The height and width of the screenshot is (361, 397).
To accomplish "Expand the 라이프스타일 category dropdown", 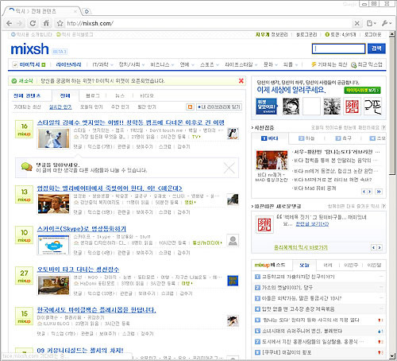I will [x=256, y=65].
